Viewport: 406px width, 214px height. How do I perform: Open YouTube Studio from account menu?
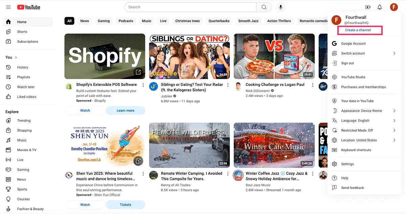click(x=353, y=77)
